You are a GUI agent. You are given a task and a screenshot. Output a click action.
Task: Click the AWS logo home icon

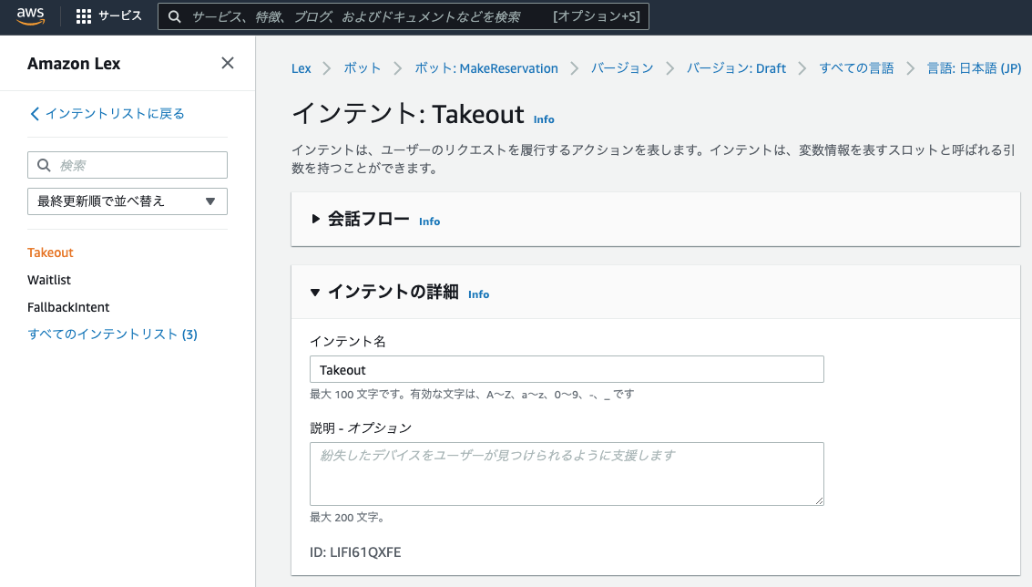tap(31, 16)
